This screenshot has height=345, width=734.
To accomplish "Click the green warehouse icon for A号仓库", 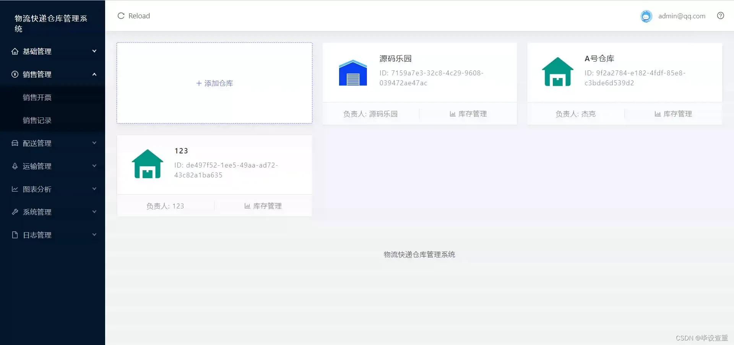I will 558,72.
